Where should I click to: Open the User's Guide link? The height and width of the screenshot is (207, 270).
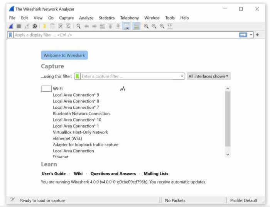click(54, 173)
